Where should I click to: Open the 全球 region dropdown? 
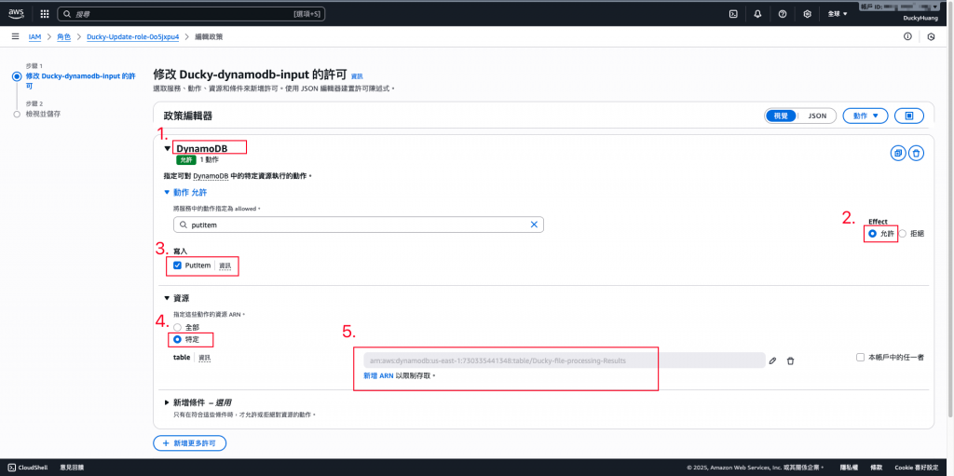pyautogui.click(x=838, y=13)
